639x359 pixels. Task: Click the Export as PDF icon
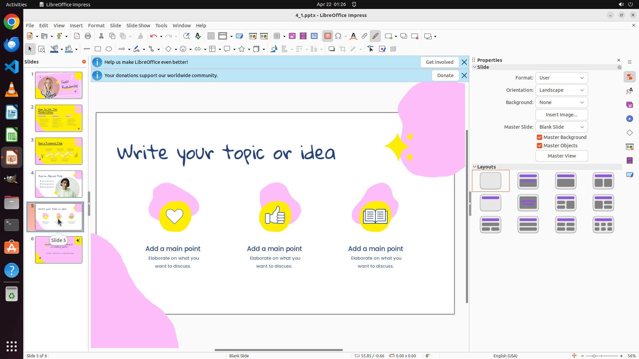(77, 36)
